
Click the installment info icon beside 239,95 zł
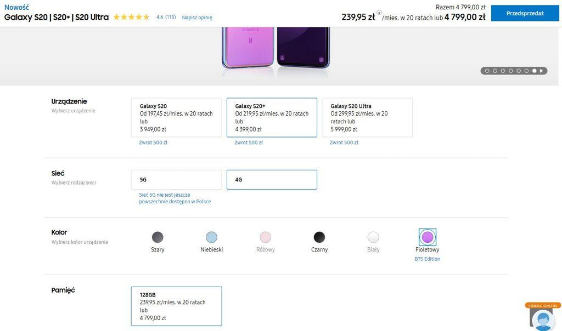pos(379,13)
